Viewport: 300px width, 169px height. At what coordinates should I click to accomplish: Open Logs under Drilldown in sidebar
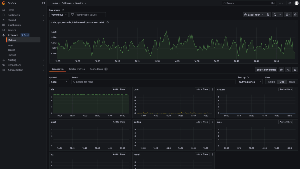11,45
